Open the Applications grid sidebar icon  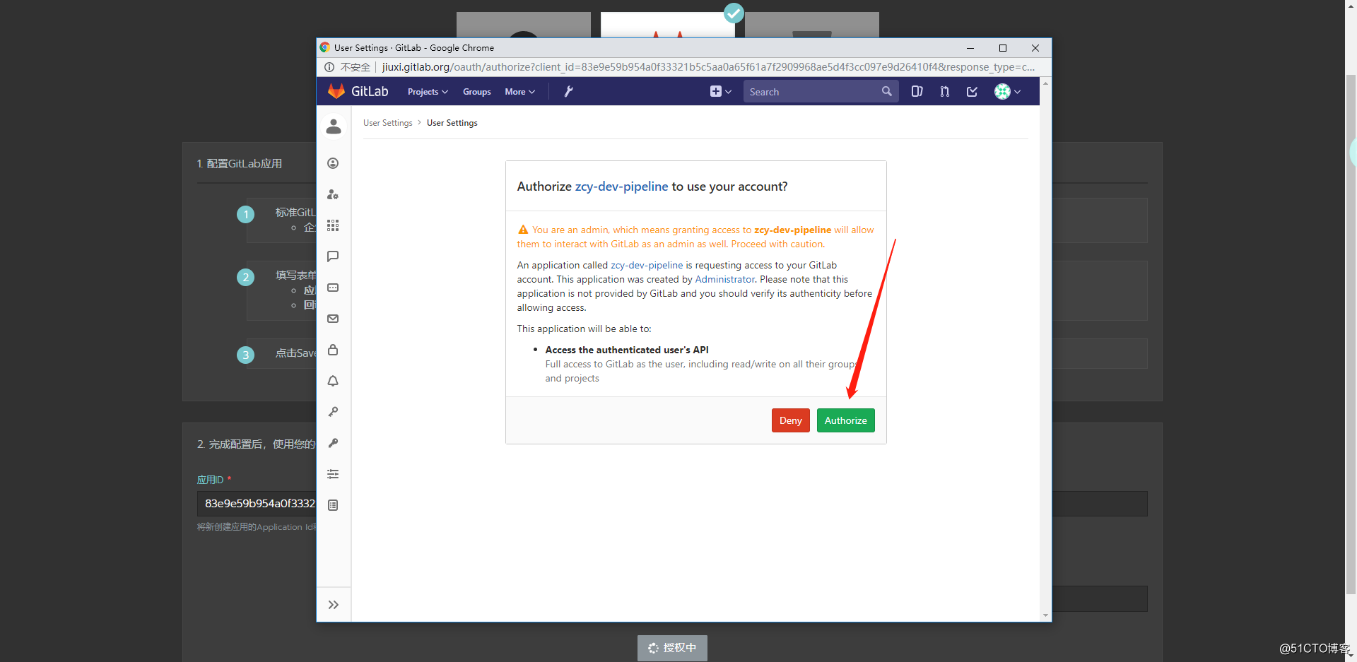(333, 225)
